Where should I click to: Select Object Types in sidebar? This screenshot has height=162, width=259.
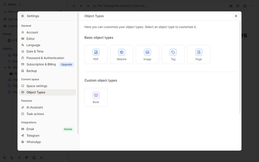pos(47,92)
